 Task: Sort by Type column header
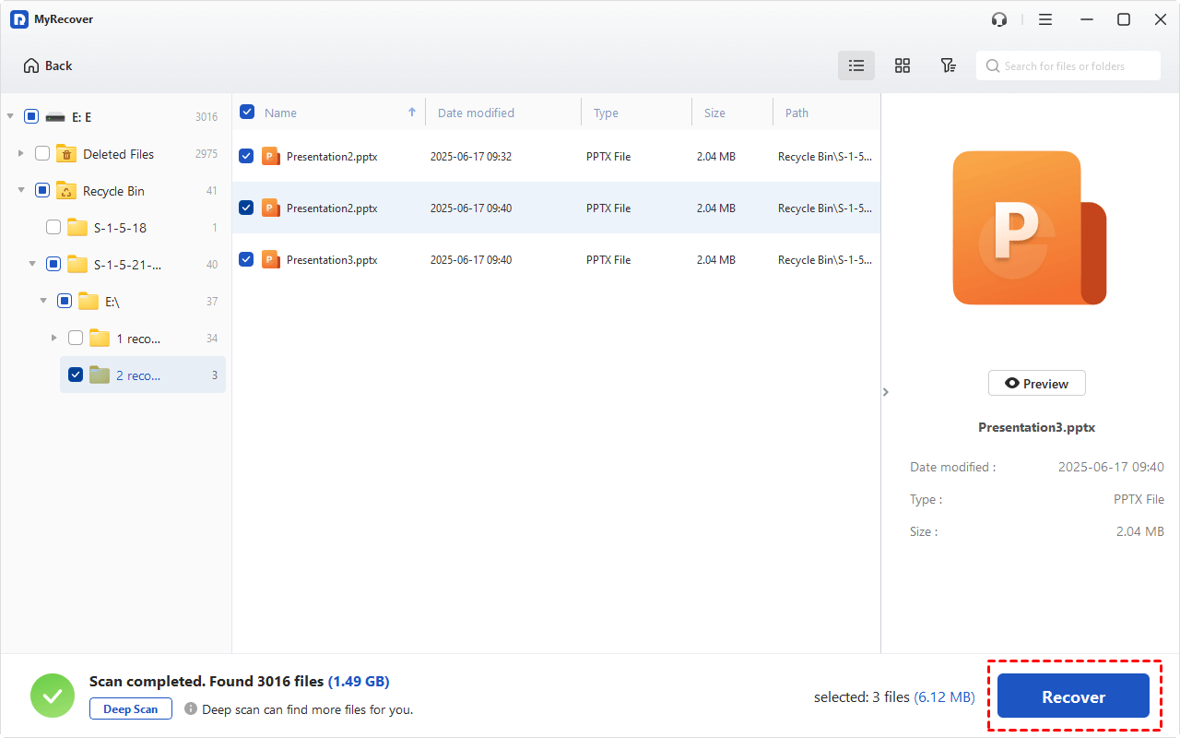(x=606, y=113)
